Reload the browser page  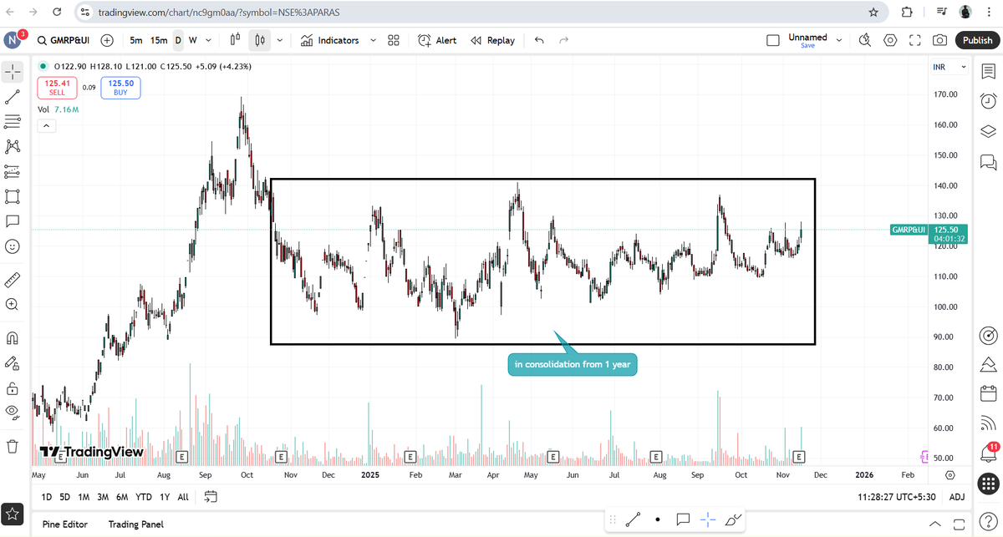[56, 13]
